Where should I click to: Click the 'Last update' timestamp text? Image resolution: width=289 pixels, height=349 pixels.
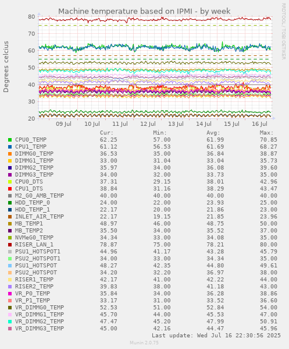tap(216, 336)
